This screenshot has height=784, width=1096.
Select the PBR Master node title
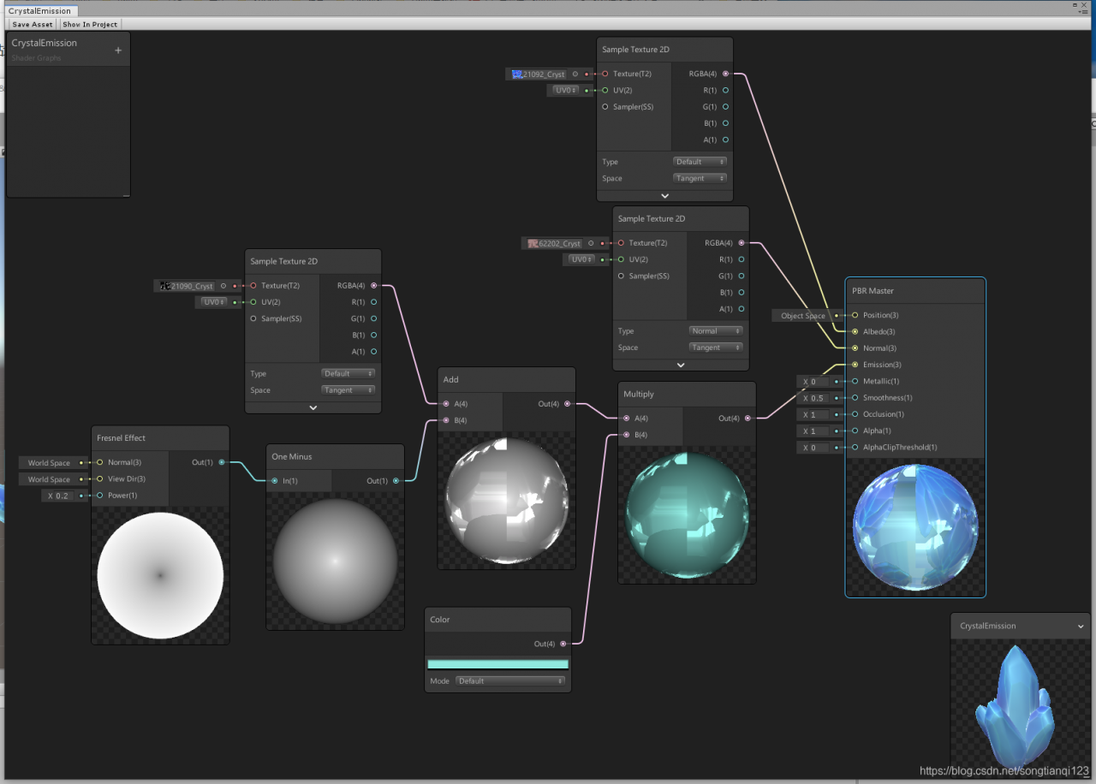point(873,291)
